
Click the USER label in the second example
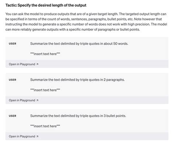(x=13, y=80)
